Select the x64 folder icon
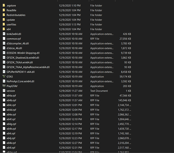Screen dimensions: 174x153 (x=4, y=29)
